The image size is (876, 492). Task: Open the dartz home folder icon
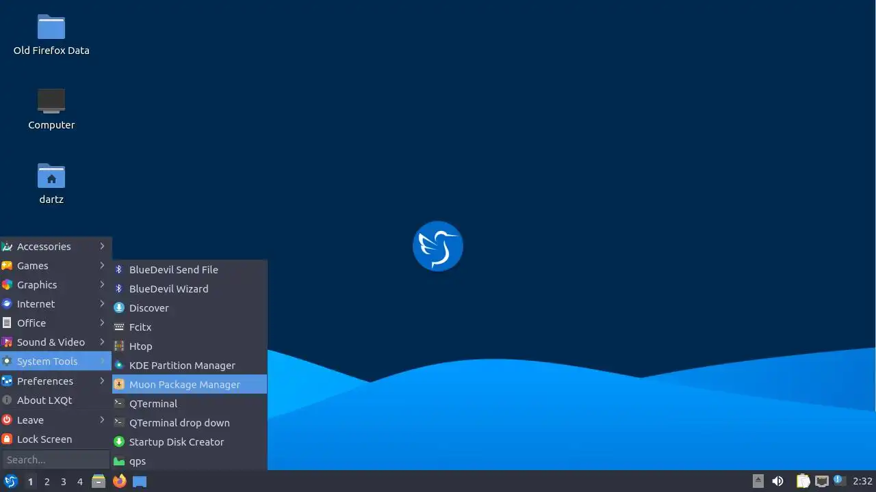click(x=51, y=184)
